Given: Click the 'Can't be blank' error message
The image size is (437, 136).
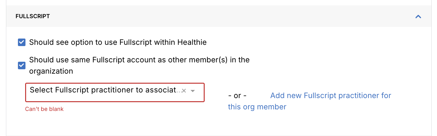Looking at the screenshot, I should (44, 109).
